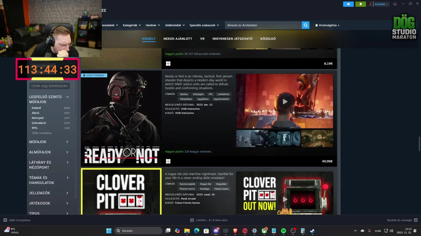Click the store page vertical scrollbar thumb
Image resolution: width=421 pixels, height=236 pixels.
pos(419,144)
